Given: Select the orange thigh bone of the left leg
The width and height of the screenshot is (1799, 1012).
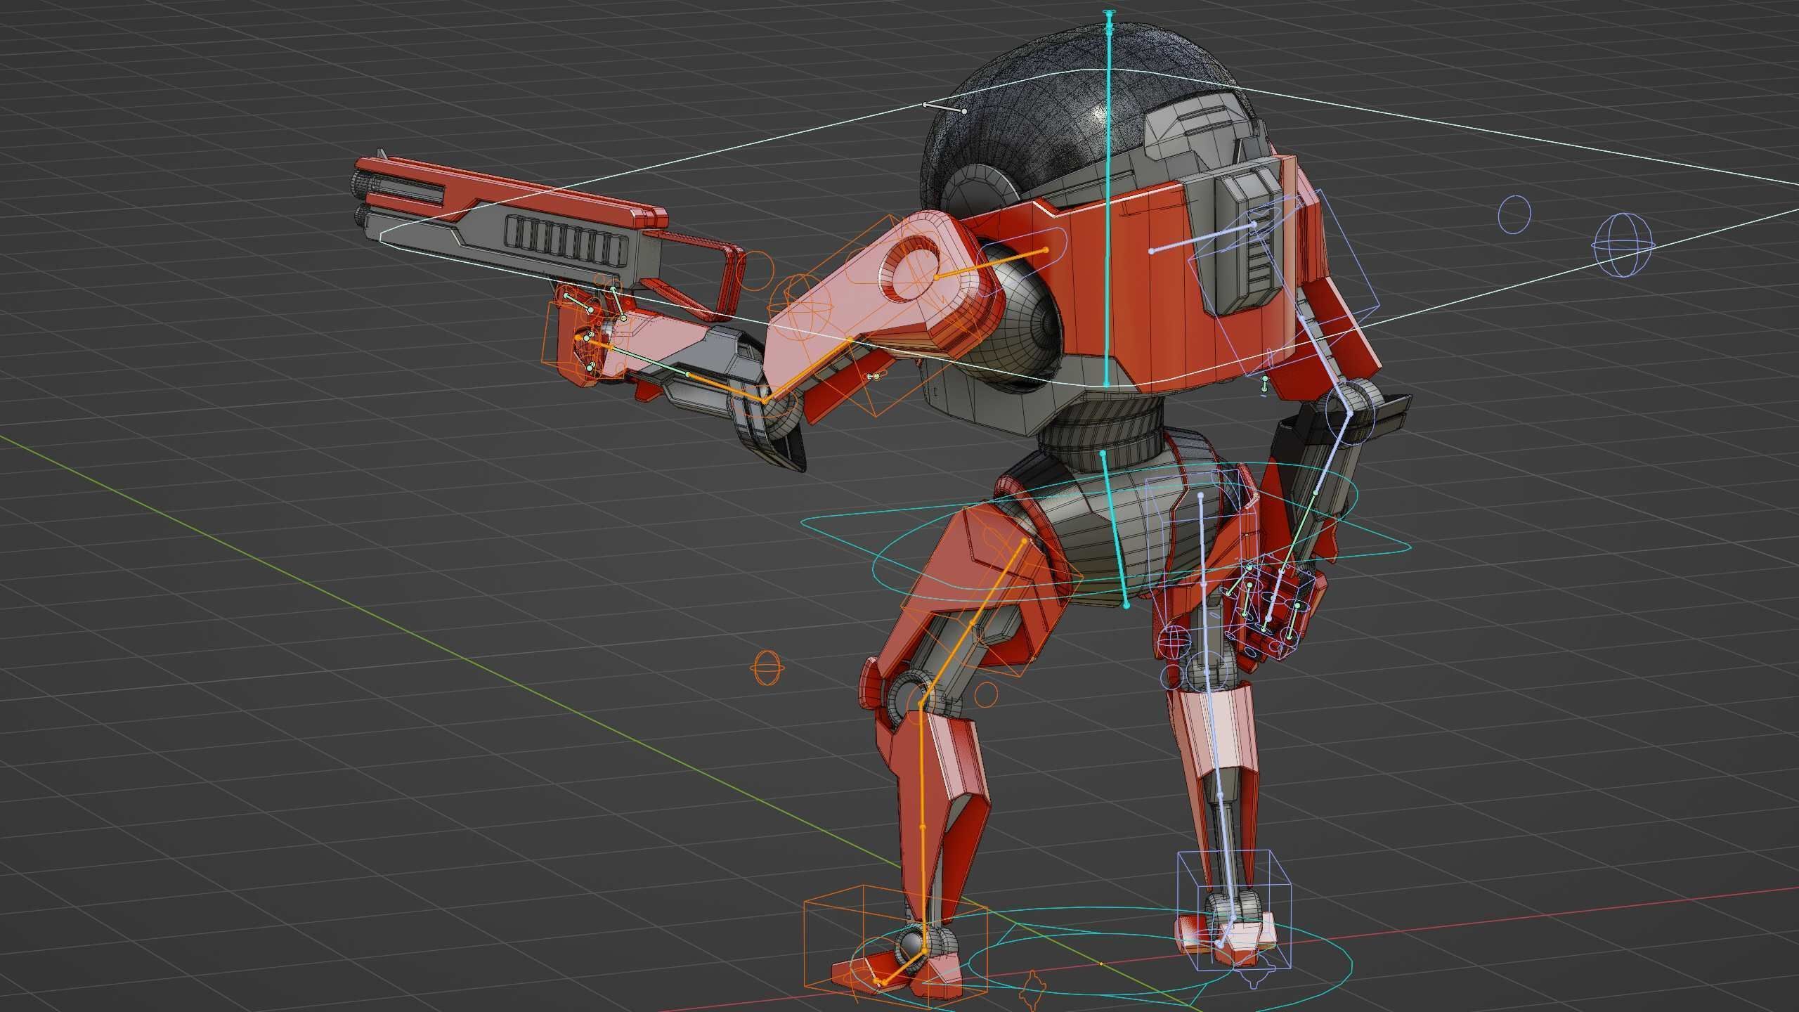Looking at the screenshot, I should (973, 622).
